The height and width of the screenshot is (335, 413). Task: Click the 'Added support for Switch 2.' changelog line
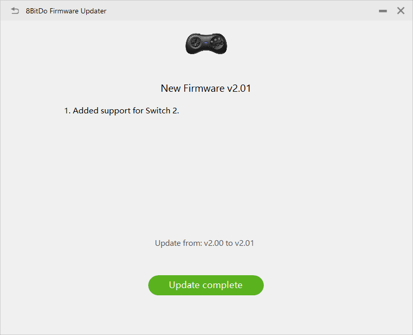click(121, 111)
